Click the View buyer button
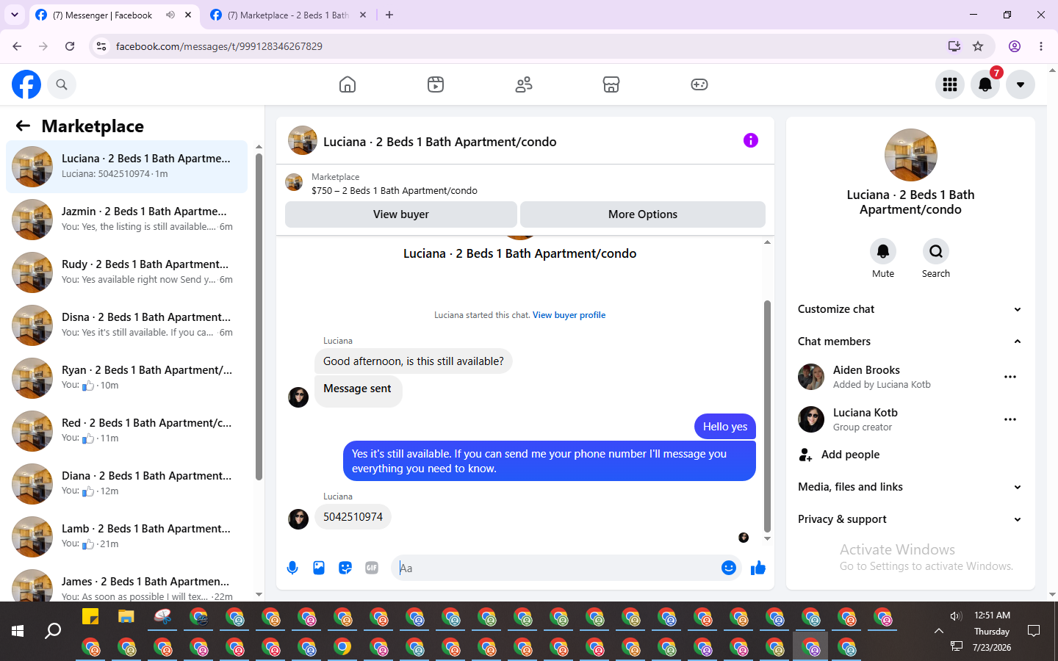This screenshot has height=661, width=1058. tap(401, 214)
